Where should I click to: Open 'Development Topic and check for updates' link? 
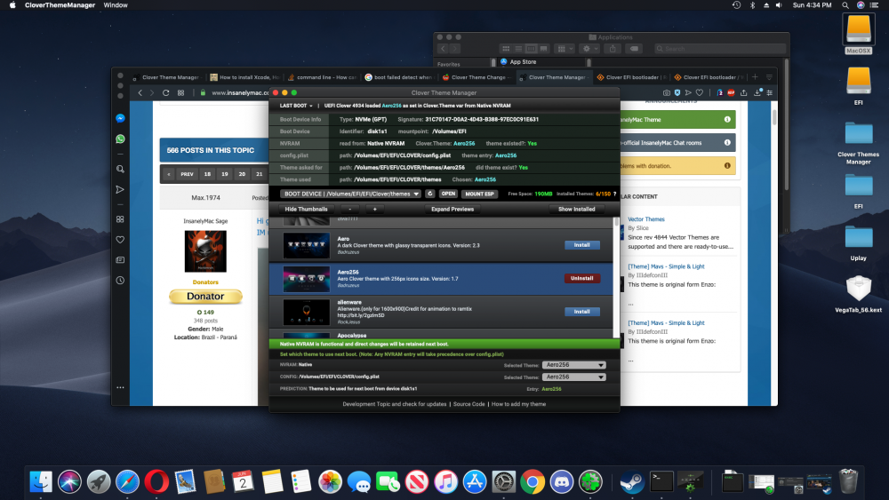(394, 404)
